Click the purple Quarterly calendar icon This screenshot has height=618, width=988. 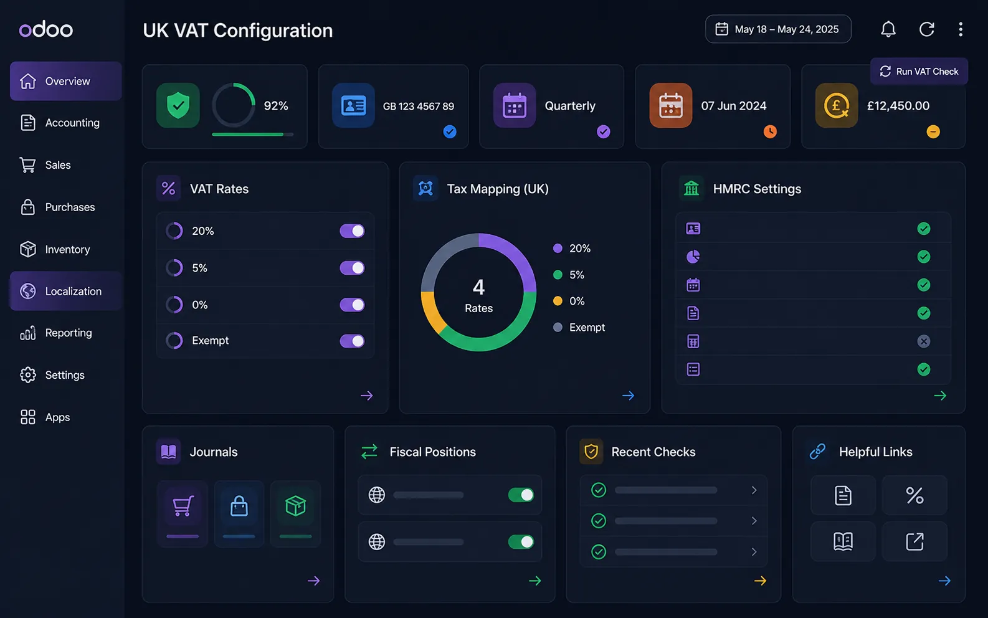(x=515, y=105)
